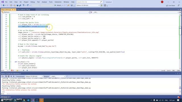Screen dimensions: 182x102
Task: Click the Live Share button
Action: point(170,5)
